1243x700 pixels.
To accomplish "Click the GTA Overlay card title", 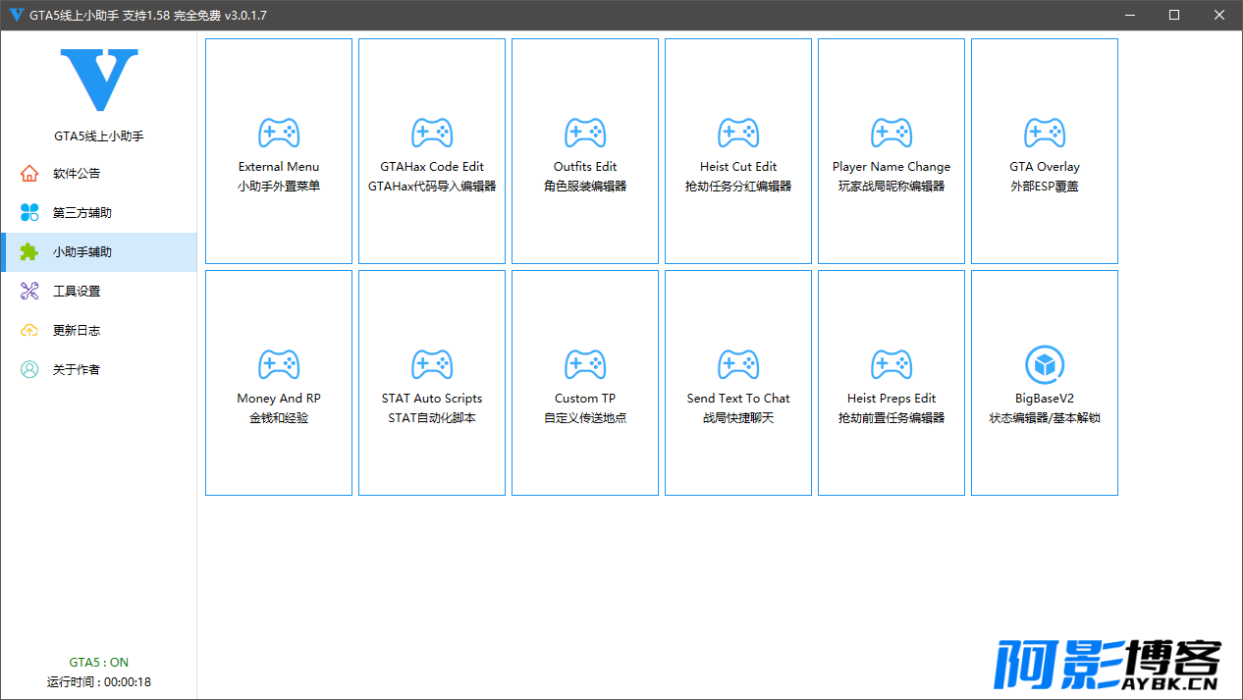I will (x=1045, y=167).
